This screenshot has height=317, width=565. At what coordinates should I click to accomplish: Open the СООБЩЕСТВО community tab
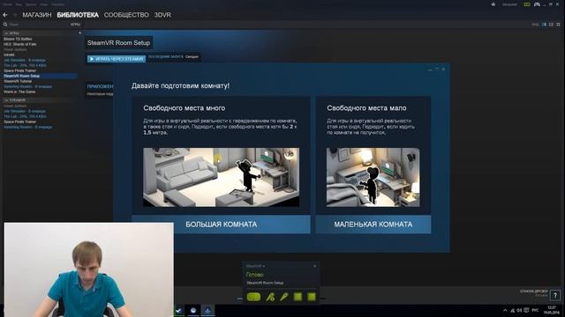pos(126,15)
